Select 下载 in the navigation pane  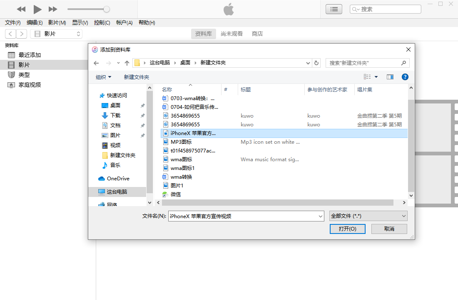tap(115, 115)
